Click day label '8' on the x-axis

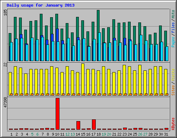[x=48, y=134]
